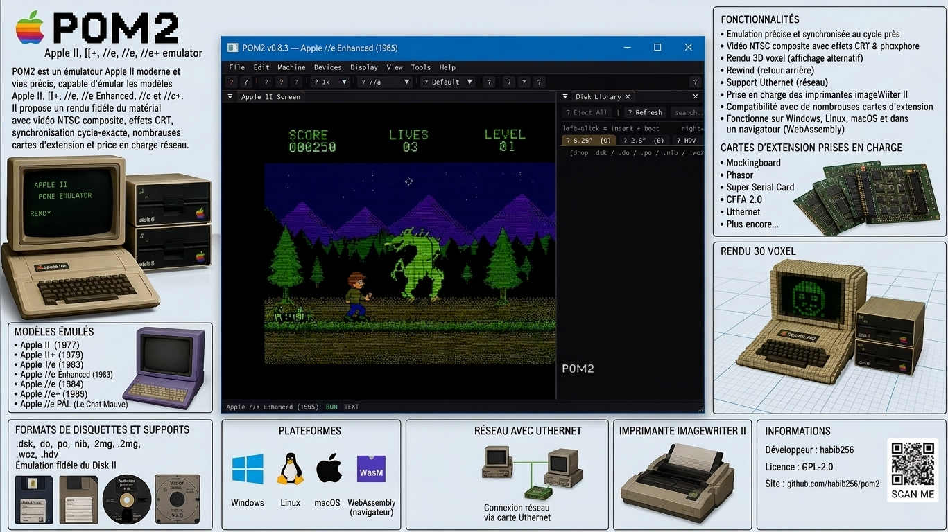Click the "Rewind (retour arrière)" feature line

click(770, 70)
